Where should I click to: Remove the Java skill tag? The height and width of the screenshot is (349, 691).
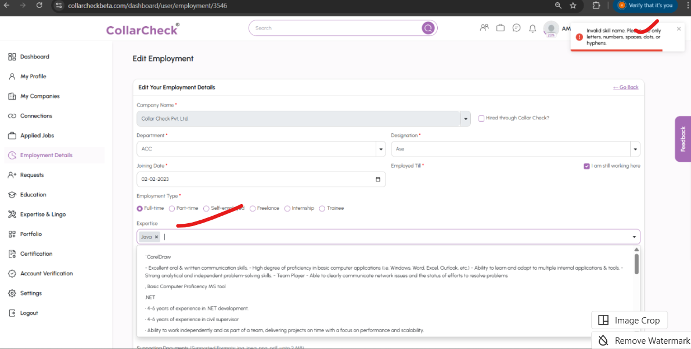pos(156,237)
